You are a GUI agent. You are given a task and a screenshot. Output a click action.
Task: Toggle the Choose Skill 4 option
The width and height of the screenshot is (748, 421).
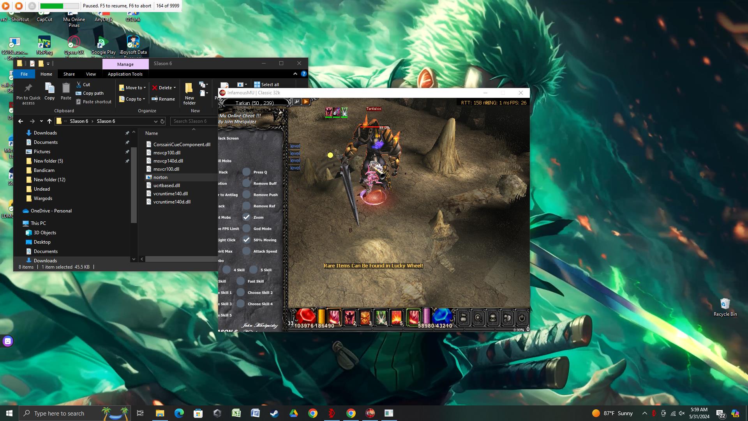[x=241, y=304]
